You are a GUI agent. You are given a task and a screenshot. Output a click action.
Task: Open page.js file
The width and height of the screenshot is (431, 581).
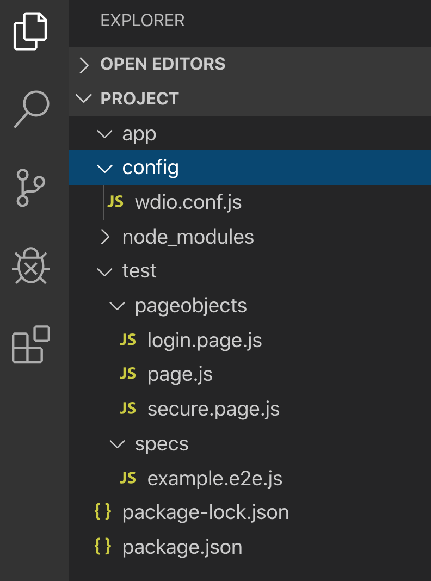(x=180, y=375)
